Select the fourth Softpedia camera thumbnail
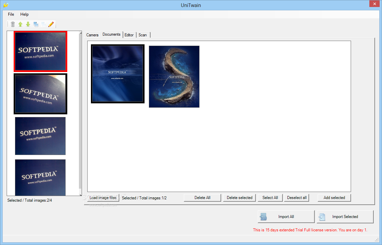 tap(40, 177)
